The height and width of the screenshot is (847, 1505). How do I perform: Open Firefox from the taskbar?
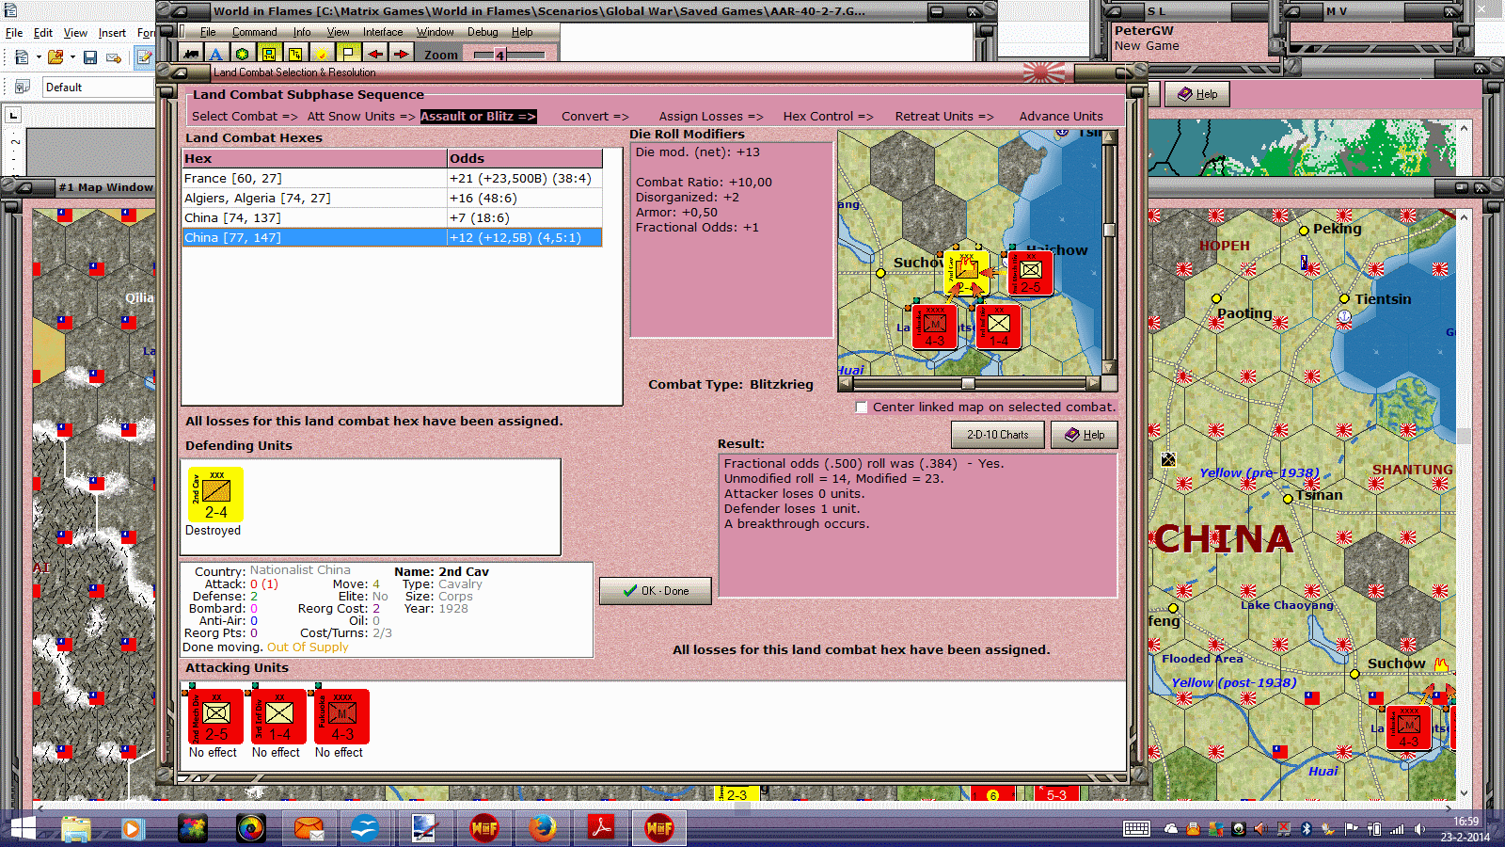pos(541,829)
